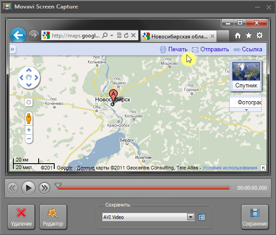Click the Фотографии layer button
This screenshot has height=235, width=276.
click(246, 102)
